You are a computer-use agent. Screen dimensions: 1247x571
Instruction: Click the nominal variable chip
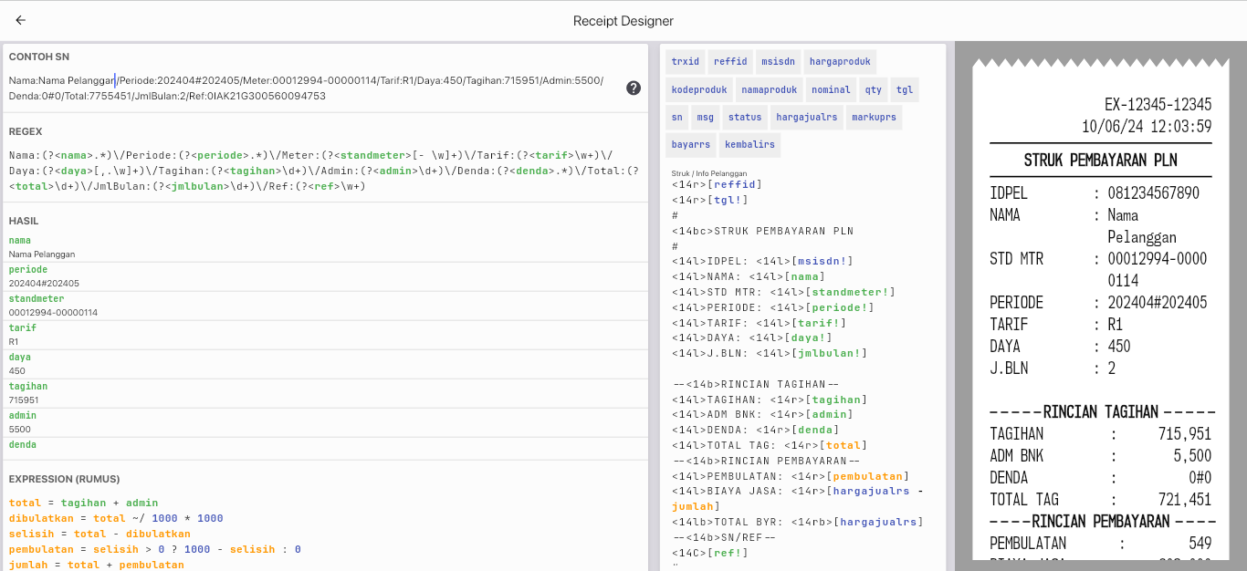[x=831, y=89]
